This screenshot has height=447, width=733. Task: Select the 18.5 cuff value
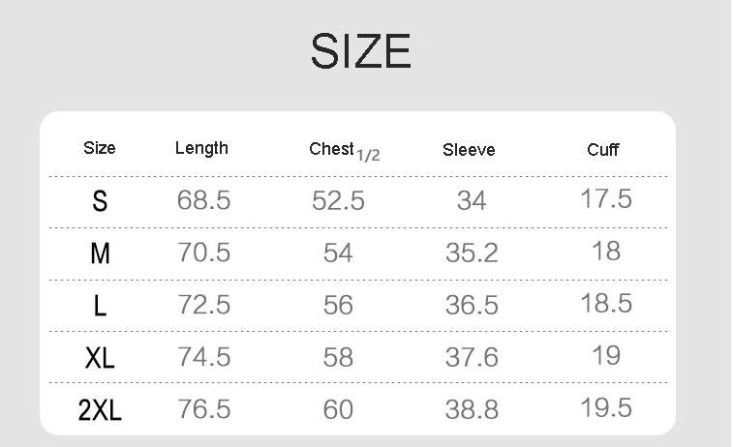(x=606, y=304)
